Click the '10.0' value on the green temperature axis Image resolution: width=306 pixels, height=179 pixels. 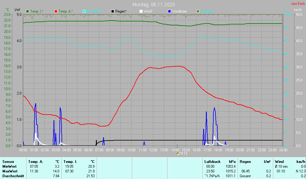[7, 89]
